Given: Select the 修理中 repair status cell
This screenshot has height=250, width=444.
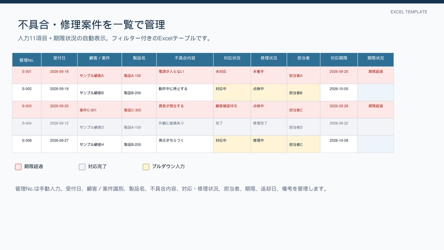Looking at the screenshot, I should 269,145.
